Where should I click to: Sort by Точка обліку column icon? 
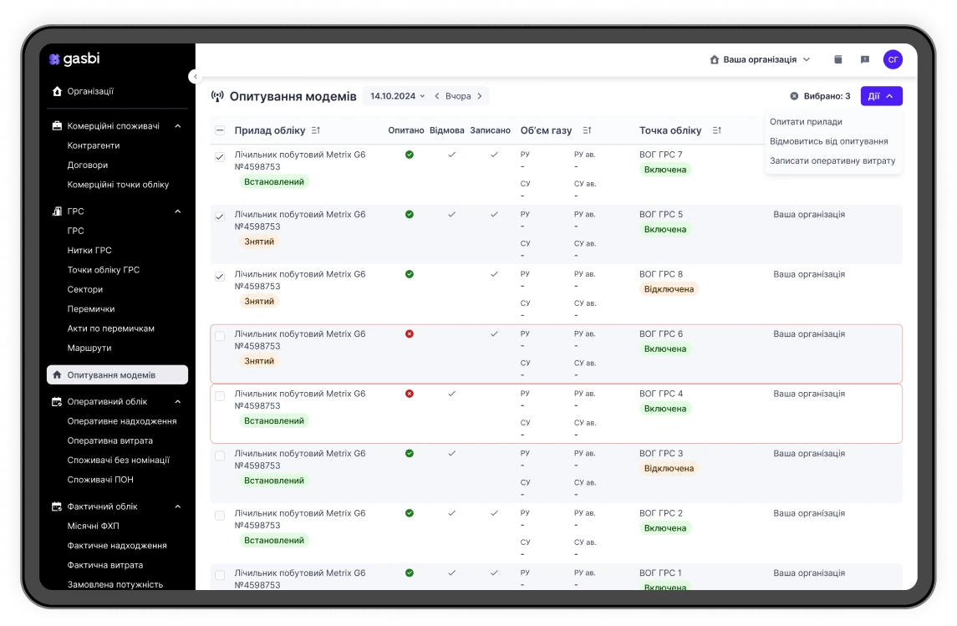717,130
